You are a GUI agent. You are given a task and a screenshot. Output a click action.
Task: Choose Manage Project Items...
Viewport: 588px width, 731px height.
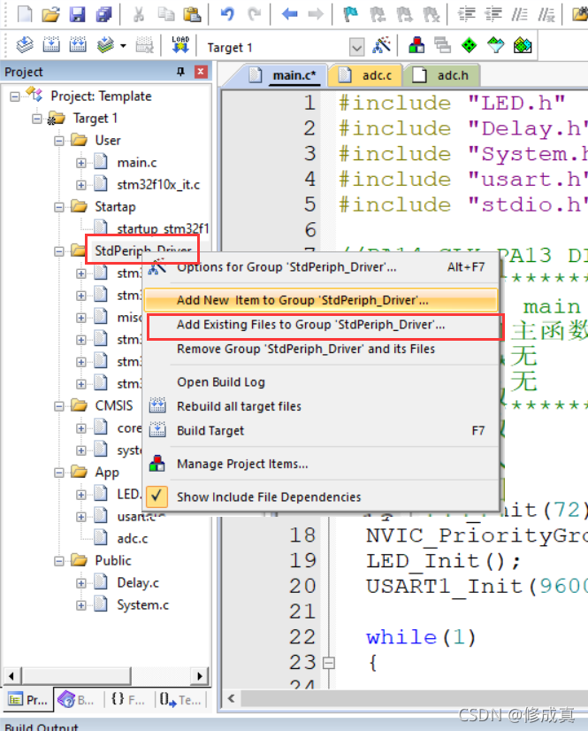tap(321, 464)
